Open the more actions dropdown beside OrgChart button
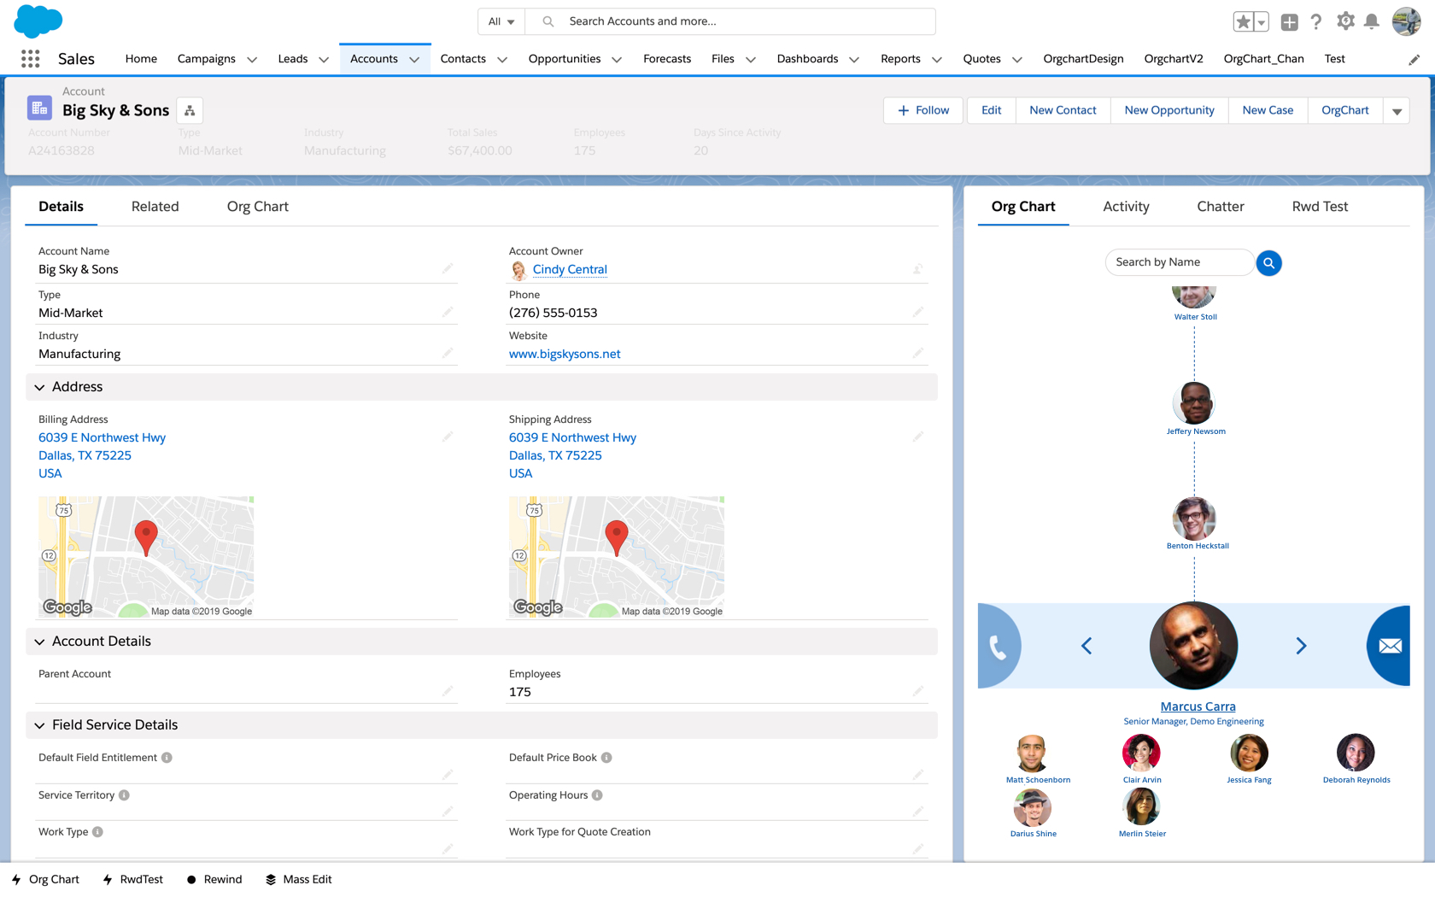The height and width of the screenshot is (897, 1435). click(1397, 111)
